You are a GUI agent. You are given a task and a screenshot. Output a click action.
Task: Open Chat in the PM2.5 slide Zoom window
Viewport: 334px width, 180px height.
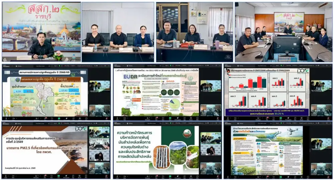(x=45, y=176)
